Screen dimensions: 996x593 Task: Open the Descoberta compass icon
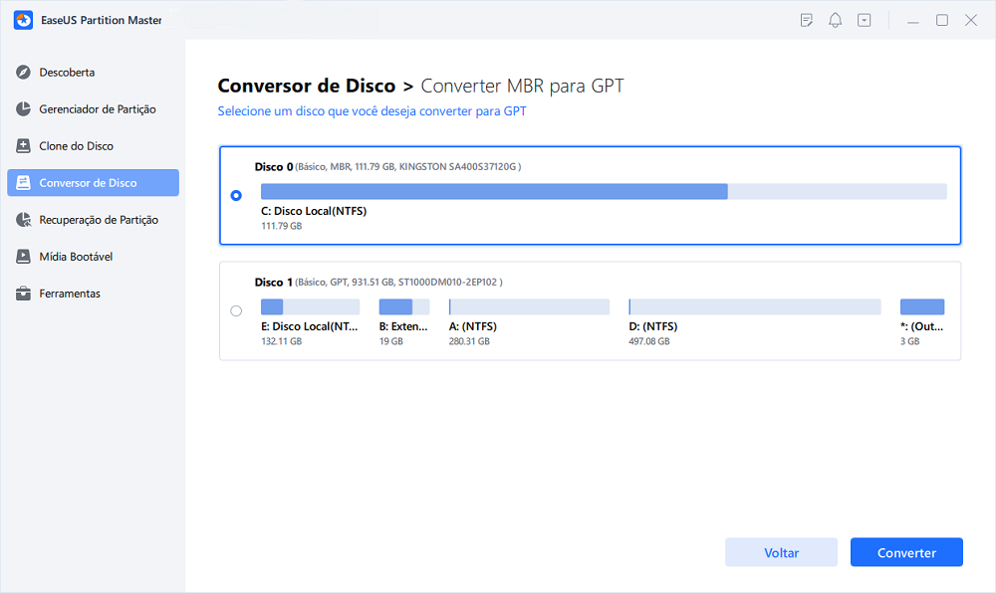click(24, 73)
